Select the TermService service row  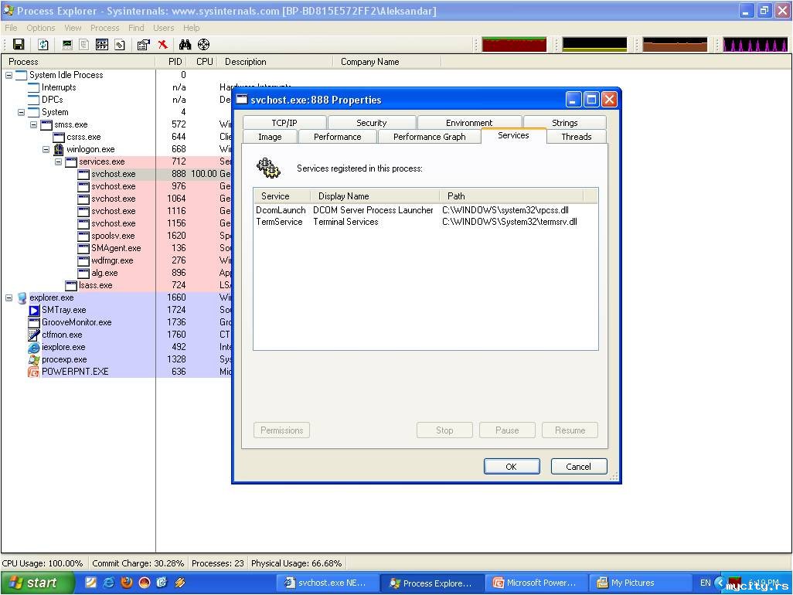[x=425, y=222]
